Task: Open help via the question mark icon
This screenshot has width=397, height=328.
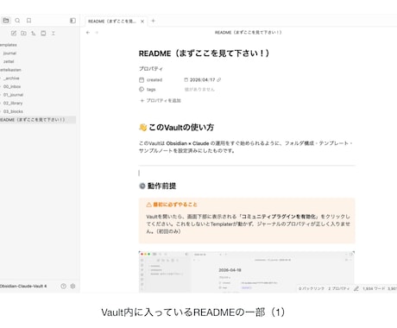Action: pos(63,286)
